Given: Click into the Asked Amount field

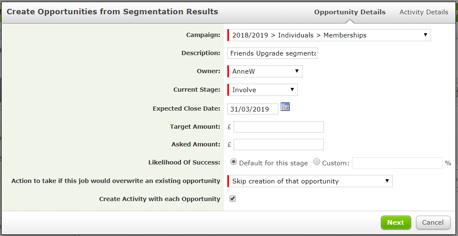Looking at the screenshot, I should point(279,145).
